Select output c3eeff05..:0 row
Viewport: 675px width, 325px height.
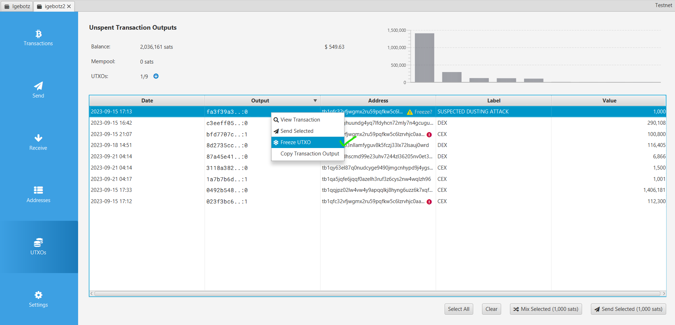(377, 123)
